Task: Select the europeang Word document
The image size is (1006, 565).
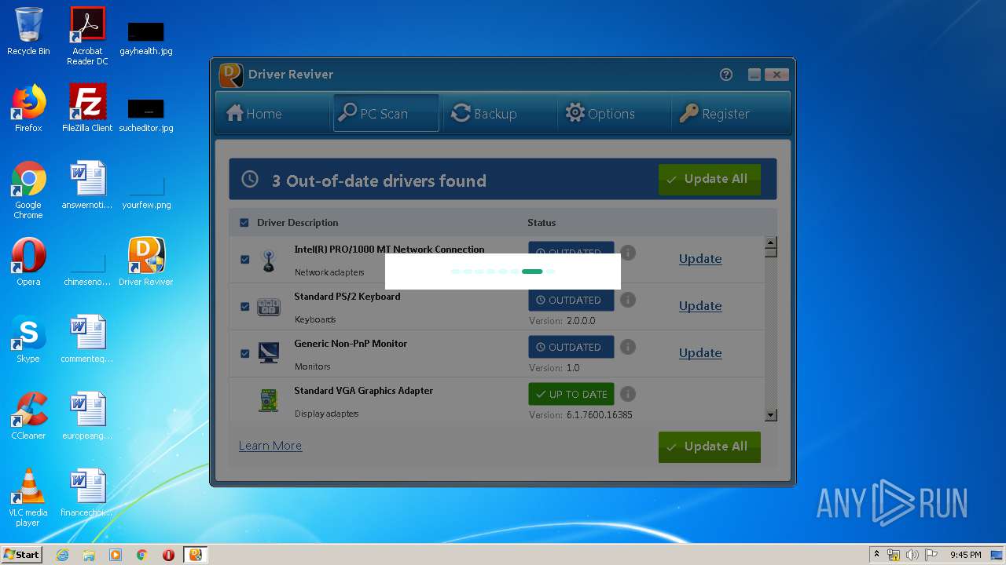Action: (x=87, y=416)
